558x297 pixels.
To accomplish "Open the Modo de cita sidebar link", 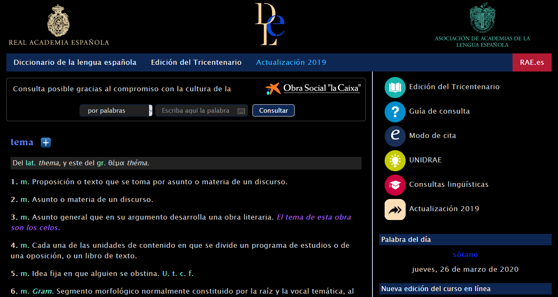I will [433, 136].
